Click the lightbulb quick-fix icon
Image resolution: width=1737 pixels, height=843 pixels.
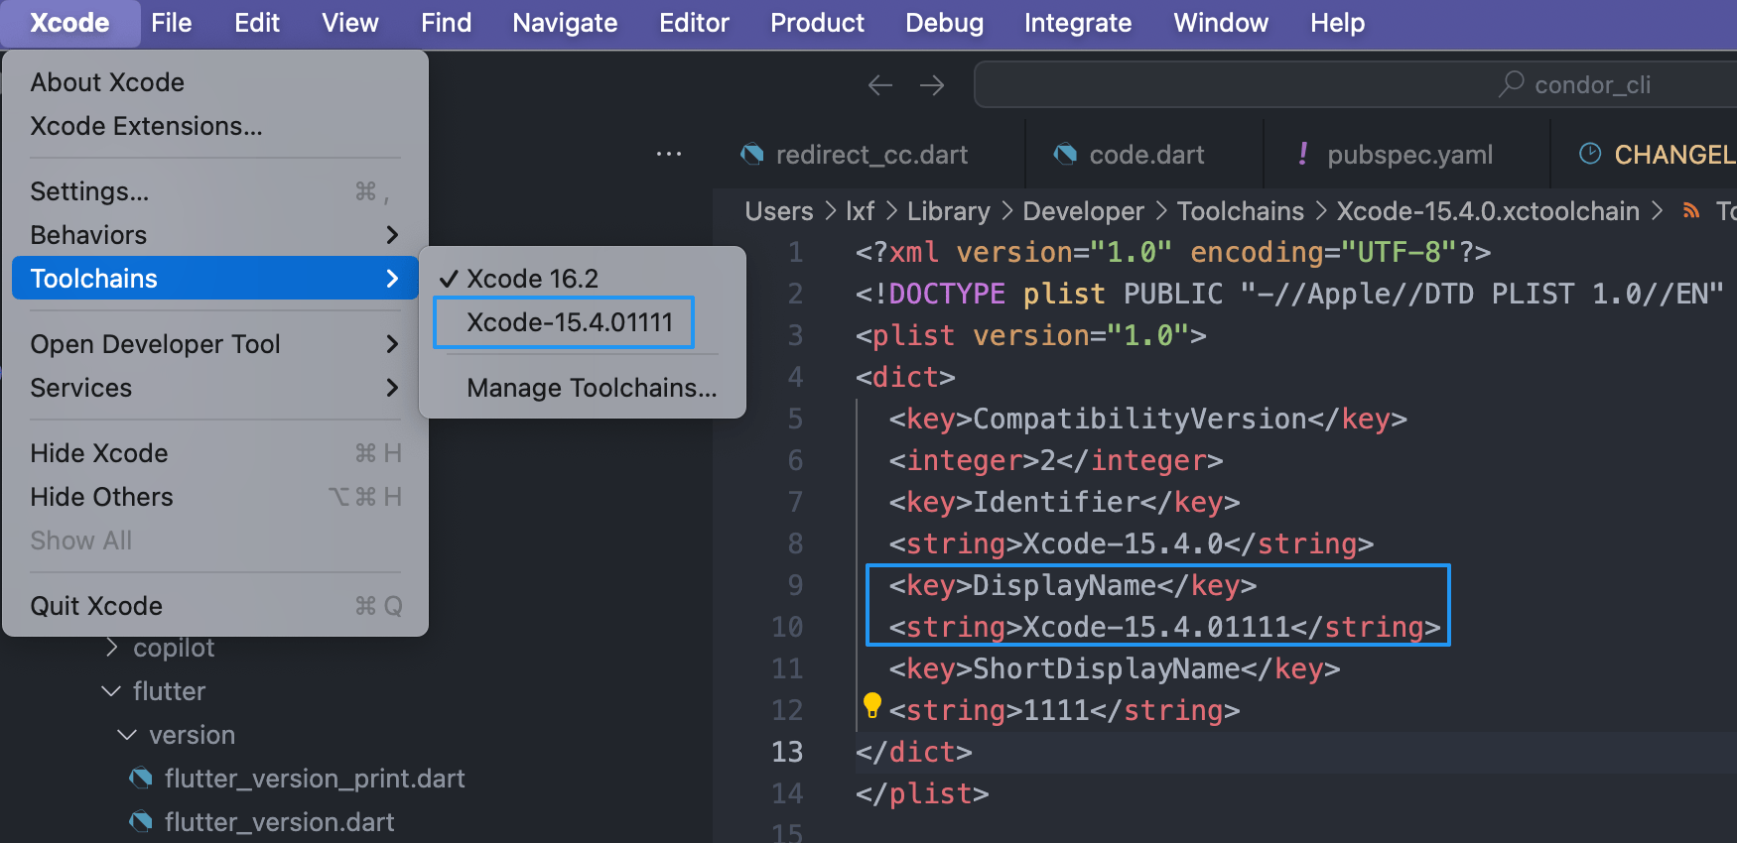coord(871,705)
